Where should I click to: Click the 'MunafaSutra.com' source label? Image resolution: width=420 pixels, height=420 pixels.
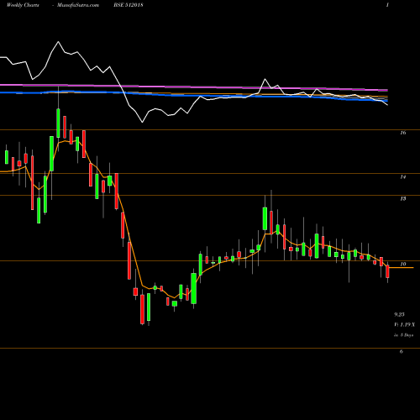click(78, 5)
